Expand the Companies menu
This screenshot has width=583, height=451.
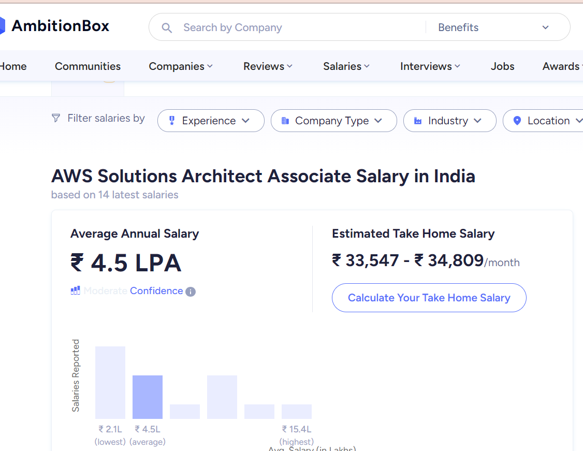pos(181,66)
